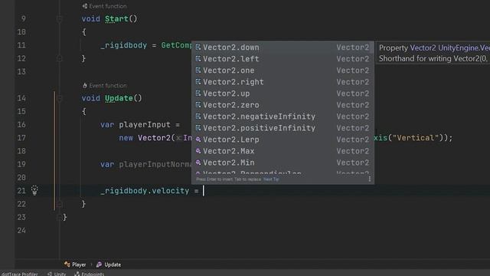
Task: Click the Player class icon in the breadcrumb
Action: pyautogui.click(x=67, y=264)
